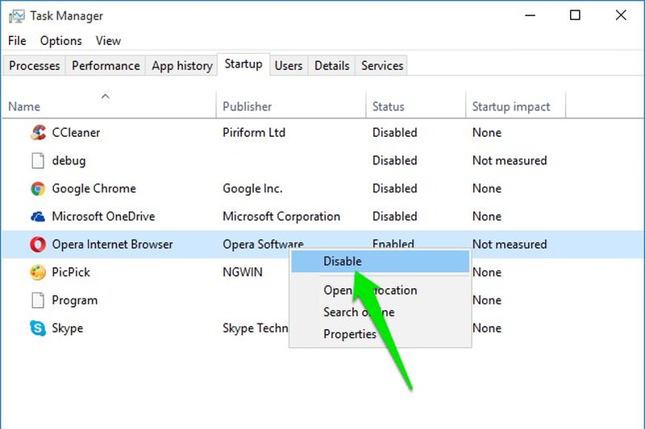The width and height of the screenshot is (645, 429).
Task: Click Google Chrome's Disabled status cell
Action: pyautogui.click(x=394, y=188)
